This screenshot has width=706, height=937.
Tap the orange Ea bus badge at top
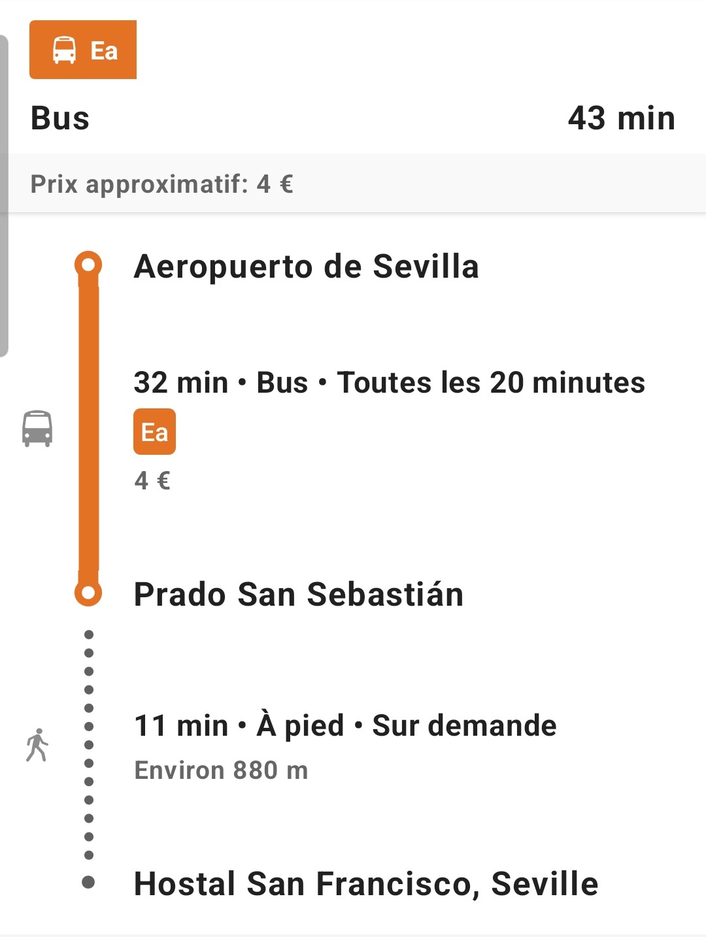pyautogui.click(x=83, y=50)
